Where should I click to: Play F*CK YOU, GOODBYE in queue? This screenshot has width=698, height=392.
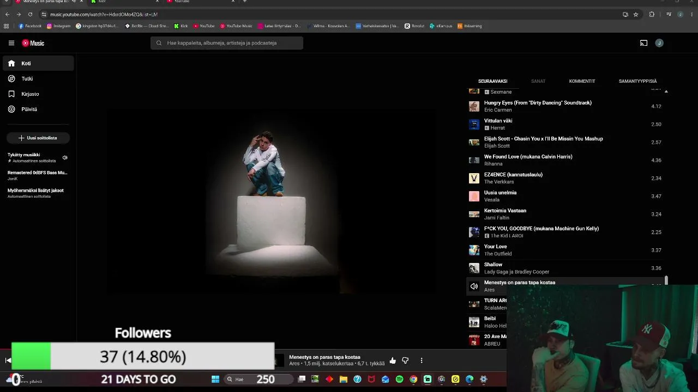565,232
